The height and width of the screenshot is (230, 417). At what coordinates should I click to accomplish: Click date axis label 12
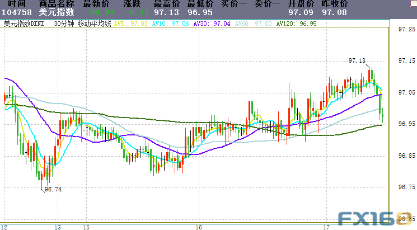[x=4, y=227]
